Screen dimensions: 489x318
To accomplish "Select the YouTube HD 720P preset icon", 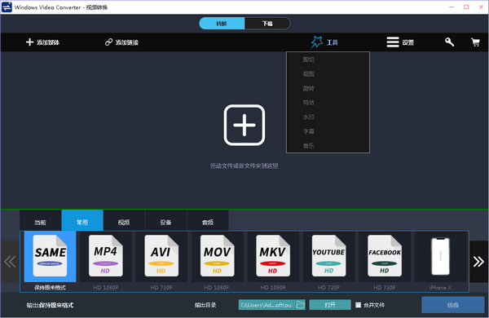I will click(328, 256).
